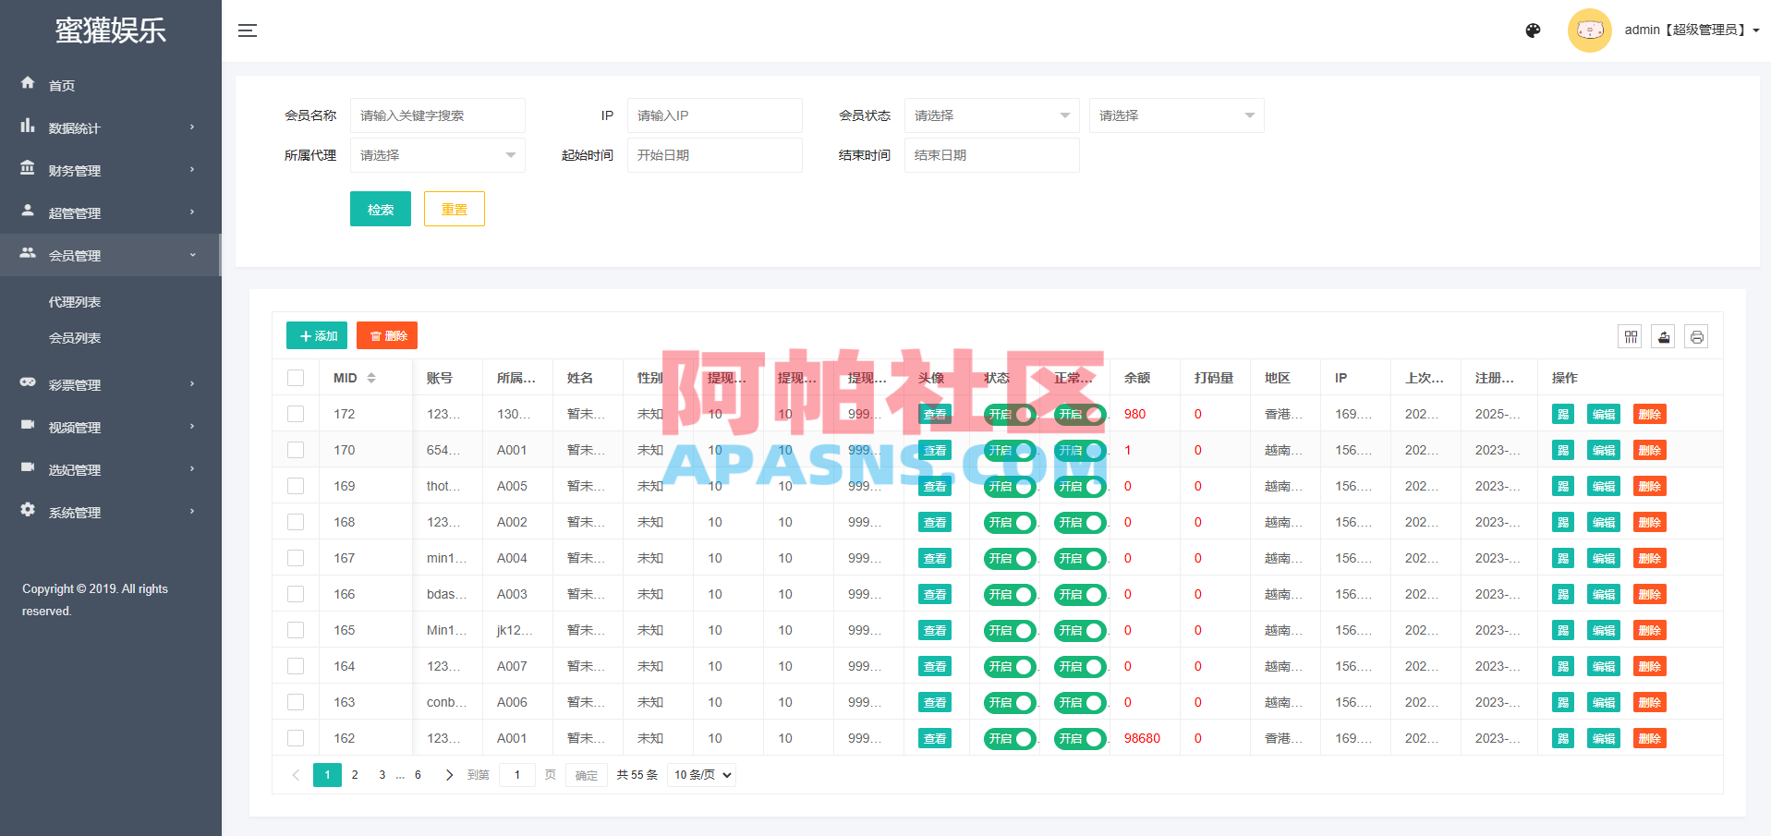
Task: Select 会员列表 from the sidebar
Action: tap(75, 338)
